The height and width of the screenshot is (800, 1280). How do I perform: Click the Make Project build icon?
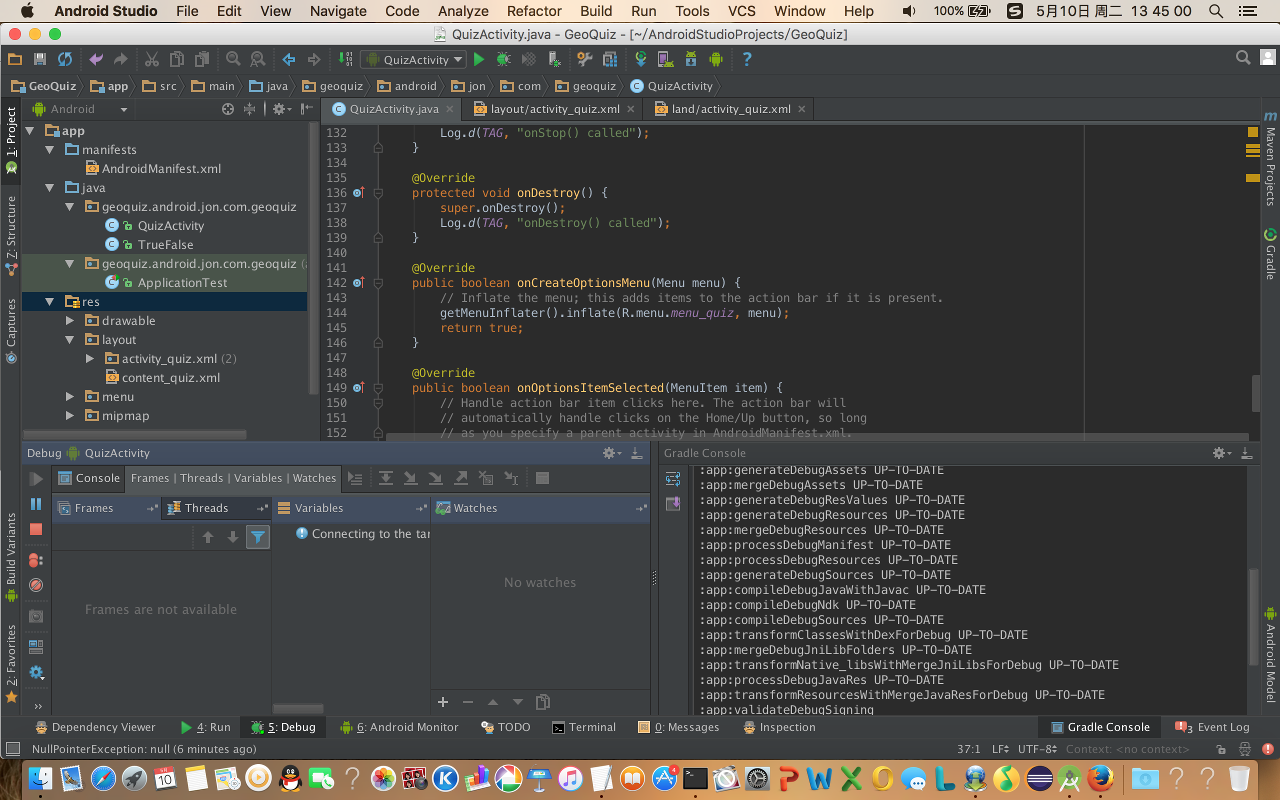[345, 59]
